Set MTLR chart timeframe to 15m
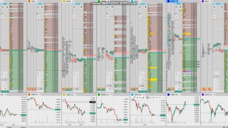228x128 pixels. (154, 98)
